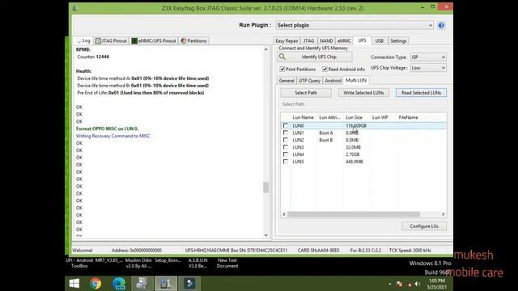The width and height of the screenshot is (518, 291).
Task: Open the NAND tab
Action: coord(326,41)
